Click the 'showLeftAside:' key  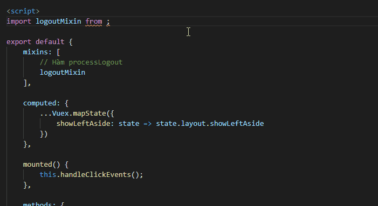point(85,124)
